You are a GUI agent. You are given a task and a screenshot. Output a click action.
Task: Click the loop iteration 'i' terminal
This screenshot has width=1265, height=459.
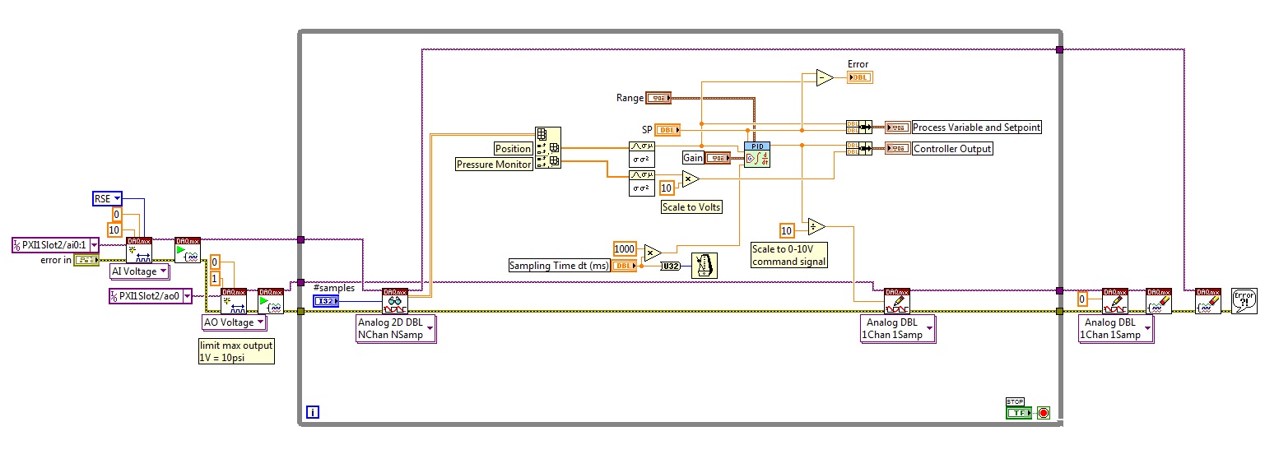coord(312,411)
